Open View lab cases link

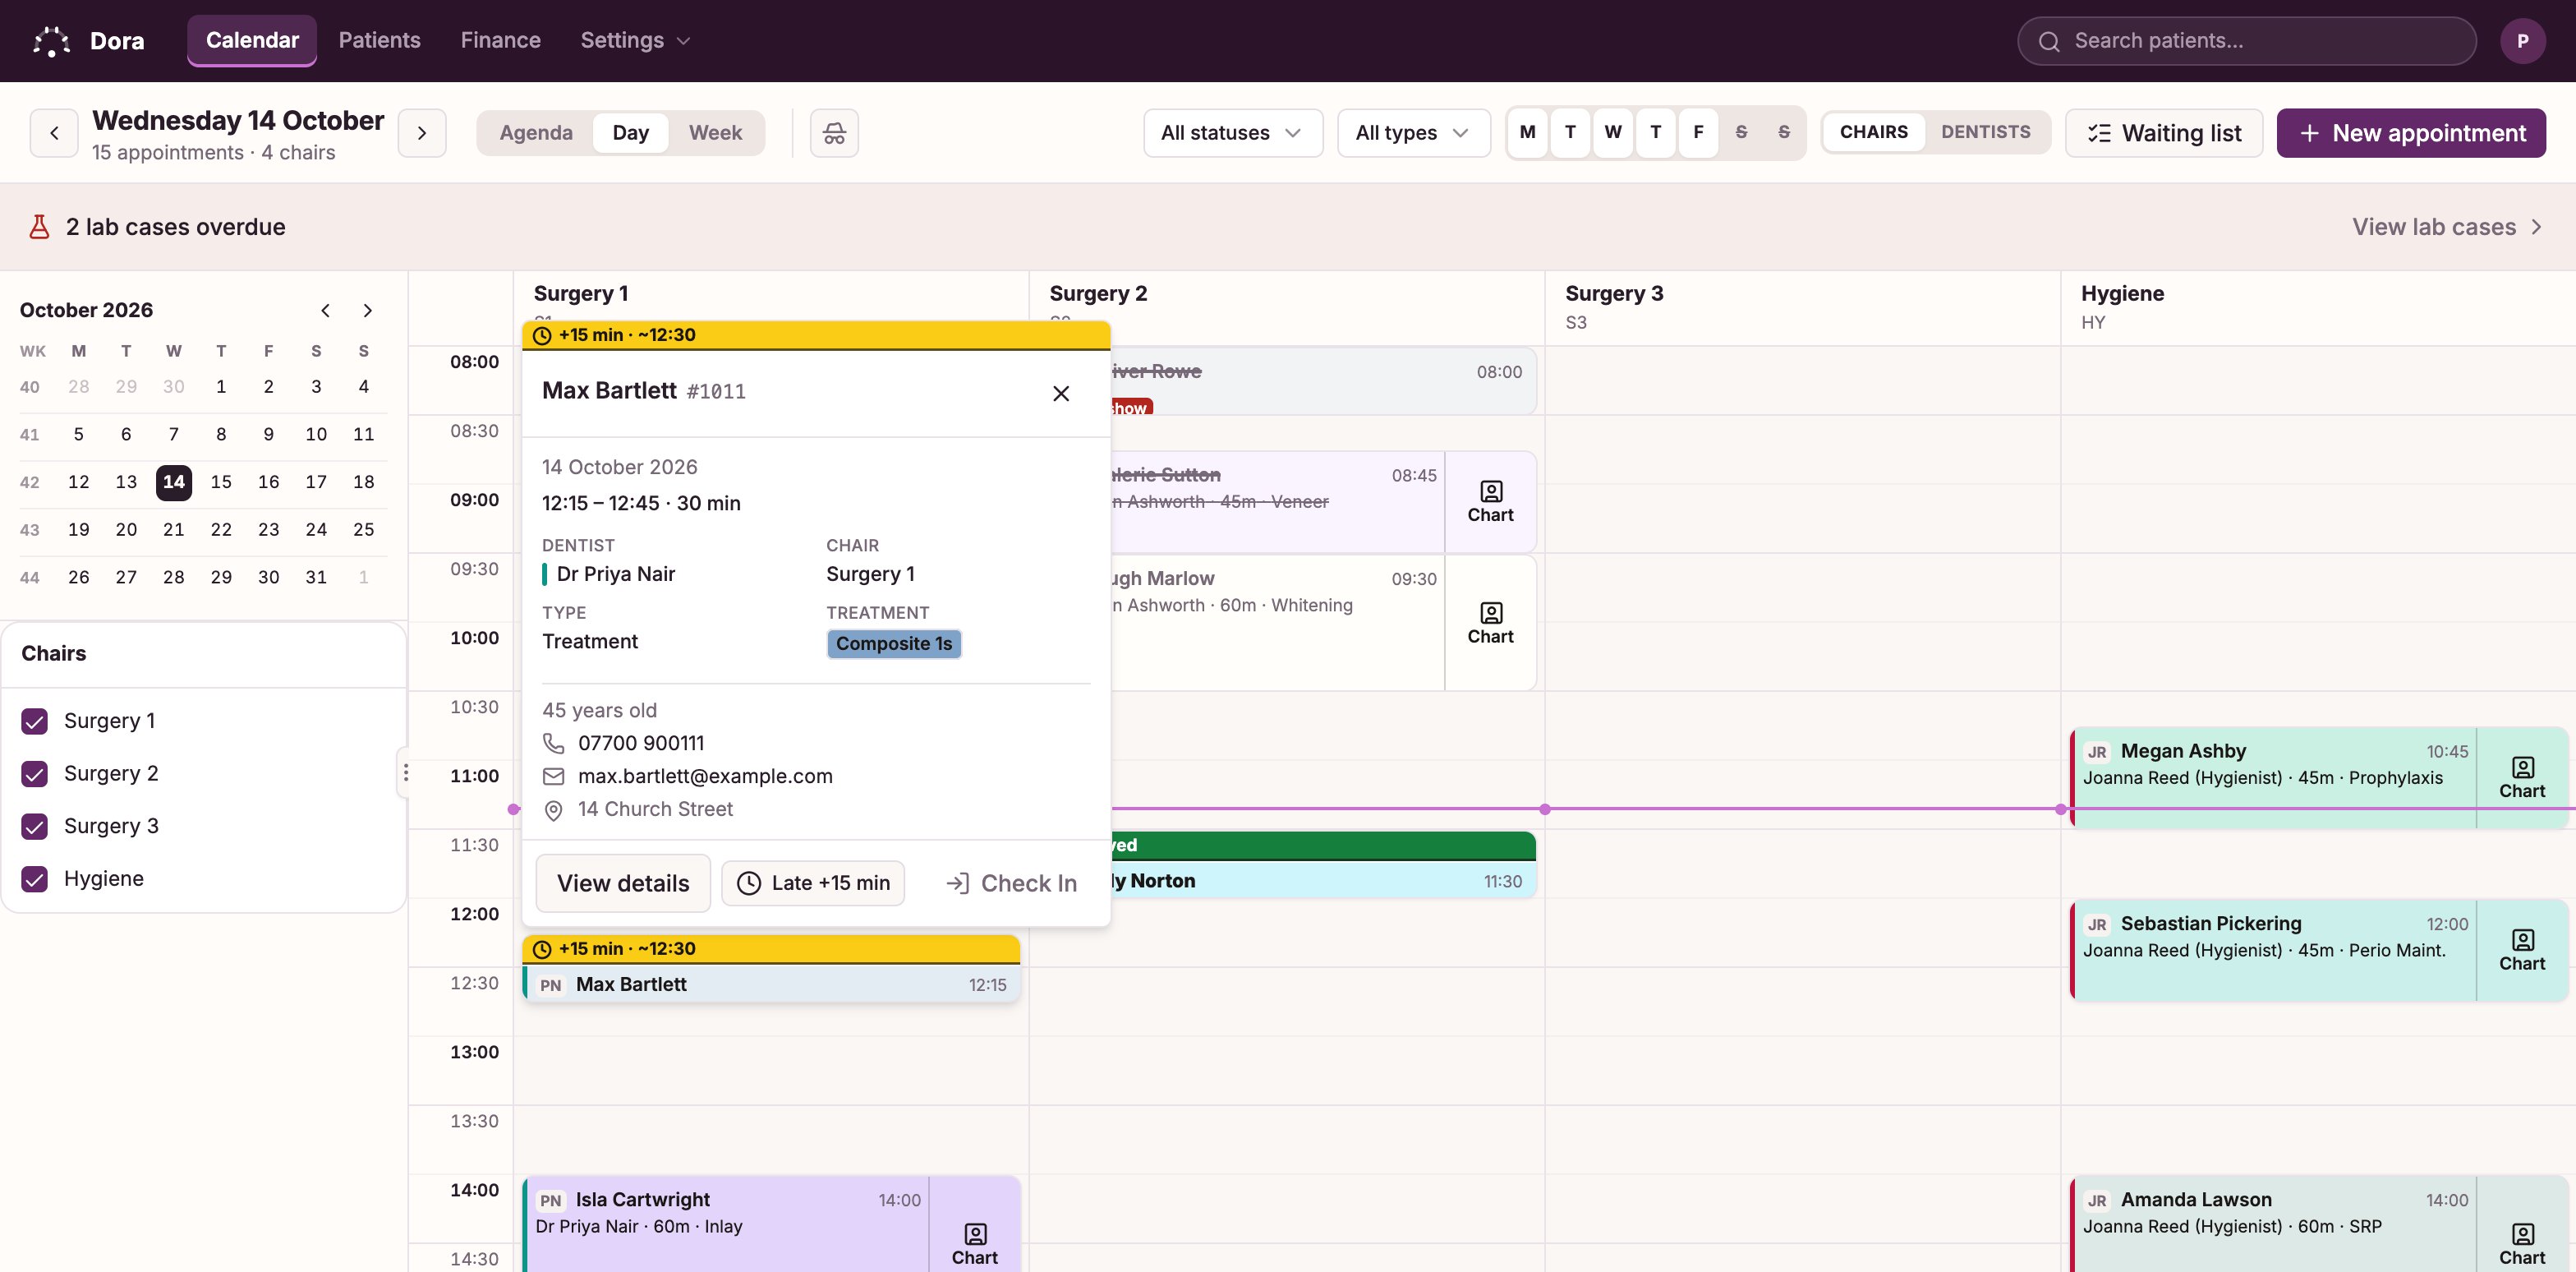tap(2447, 227)
